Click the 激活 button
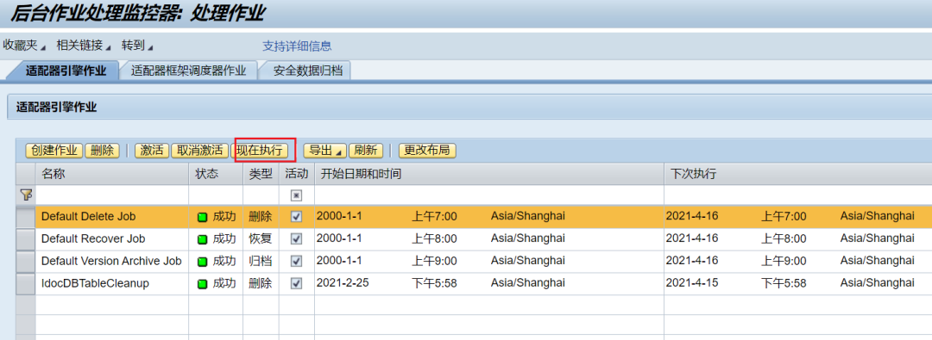 152,151
